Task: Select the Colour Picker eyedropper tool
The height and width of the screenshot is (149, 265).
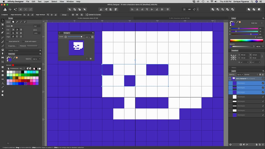Action: [x=3, y=87]
